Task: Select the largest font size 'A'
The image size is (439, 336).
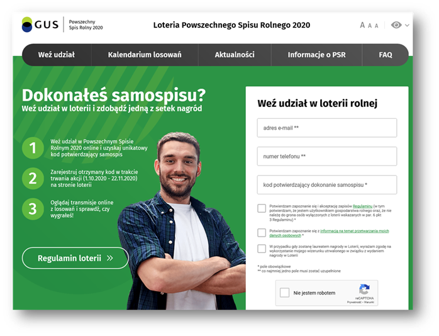Action: coord(362,25)
